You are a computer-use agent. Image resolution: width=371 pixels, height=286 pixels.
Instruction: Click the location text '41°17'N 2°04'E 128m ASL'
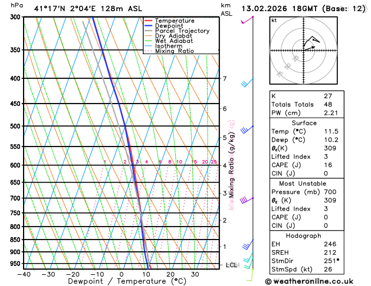point(88,9)
